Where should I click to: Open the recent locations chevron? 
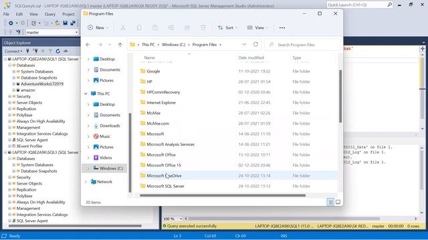point(110,45)
